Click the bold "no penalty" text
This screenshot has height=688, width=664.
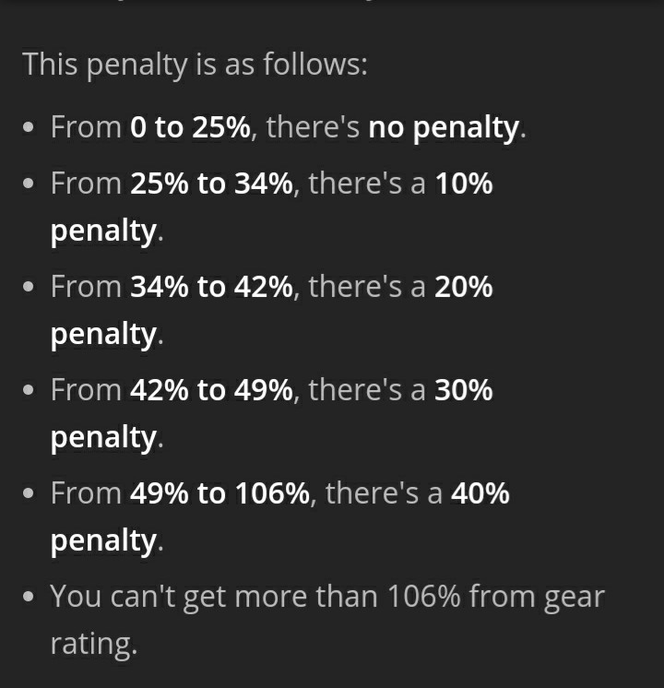[444, 127]
